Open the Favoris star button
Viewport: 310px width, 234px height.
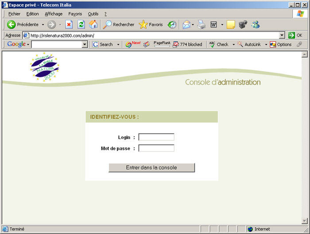(151, 24)
